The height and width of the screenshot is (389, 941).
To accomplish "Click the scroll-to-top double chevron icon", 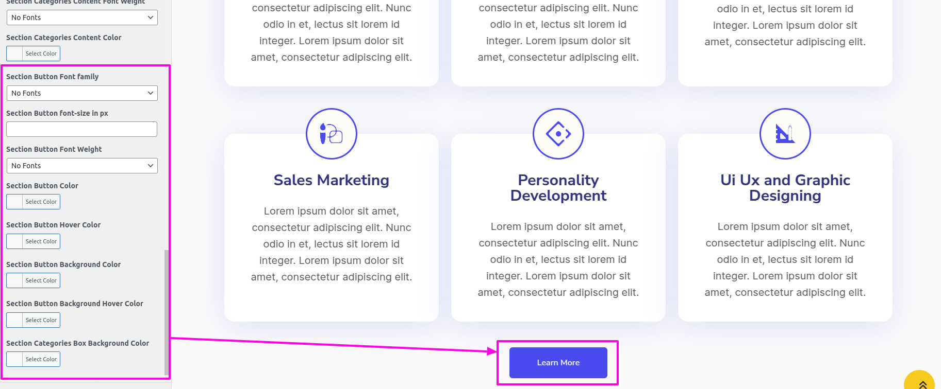I will click(922, 384).
